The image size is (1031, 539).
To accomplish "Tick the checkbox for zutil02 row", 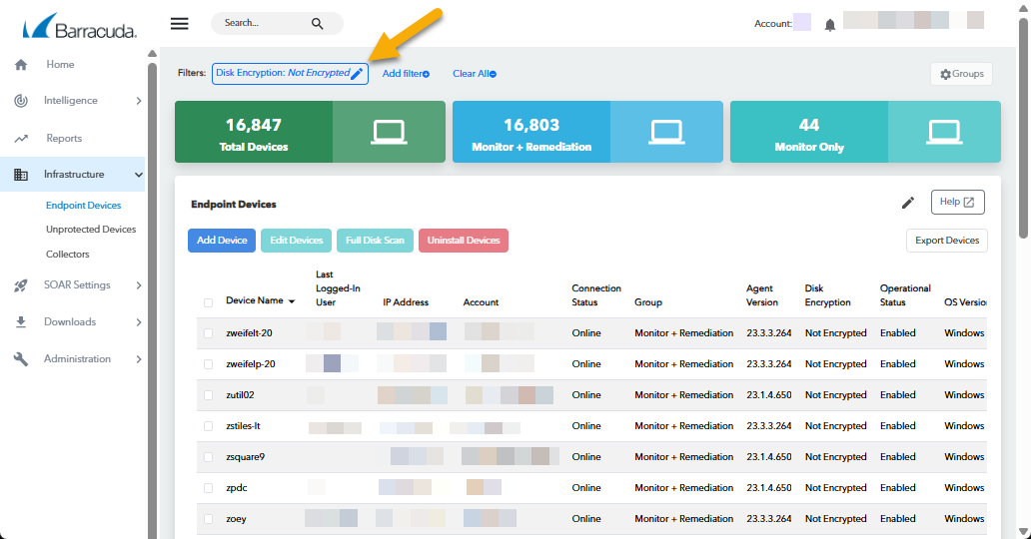I will pos(208,395).
